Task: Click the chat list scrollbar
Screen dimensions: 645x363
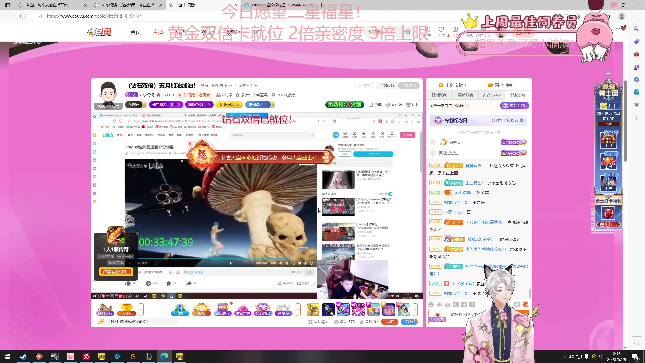Action: point(530,293)
